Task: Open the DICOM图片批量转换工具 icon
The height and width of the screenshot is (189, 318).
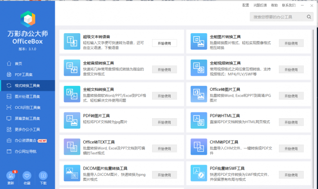Action: [72, 173]
